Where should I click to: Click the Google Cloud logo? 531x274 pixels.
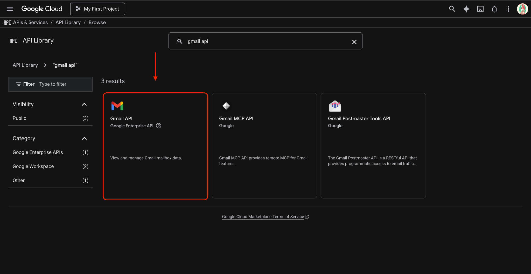[x=42, y=9]
